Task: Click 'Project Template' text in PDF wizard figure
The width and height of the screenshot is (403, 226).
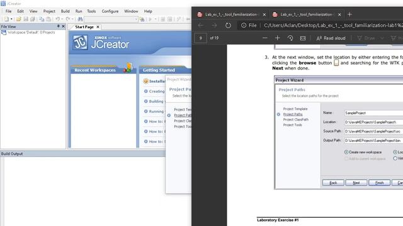Action: [295, 109]
